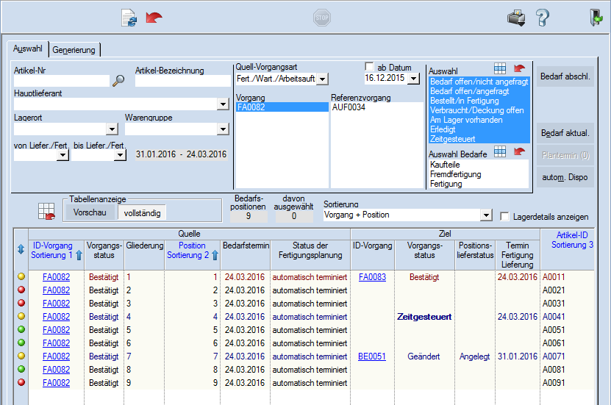Open the Sortierung dropdown

pyautogui.click(x=485, y=215)
